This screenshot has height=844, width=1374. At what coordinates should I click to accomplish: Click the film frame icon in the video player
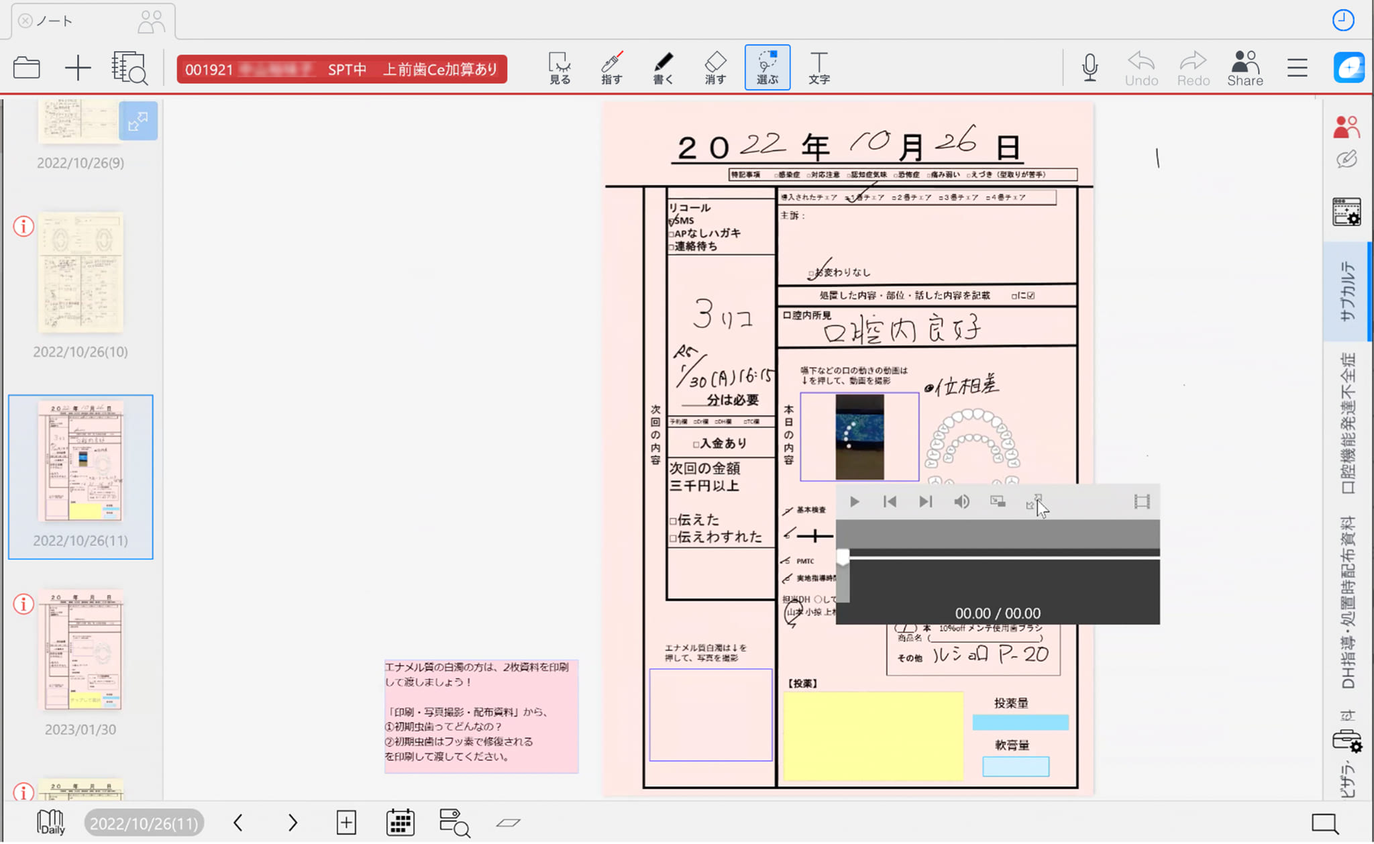pyautogui.click(x=1142, y=502)
